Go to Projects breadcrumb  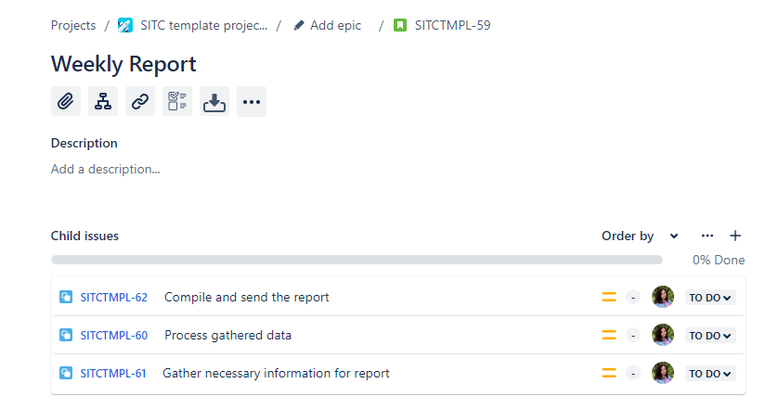click(x=73, y=25)
